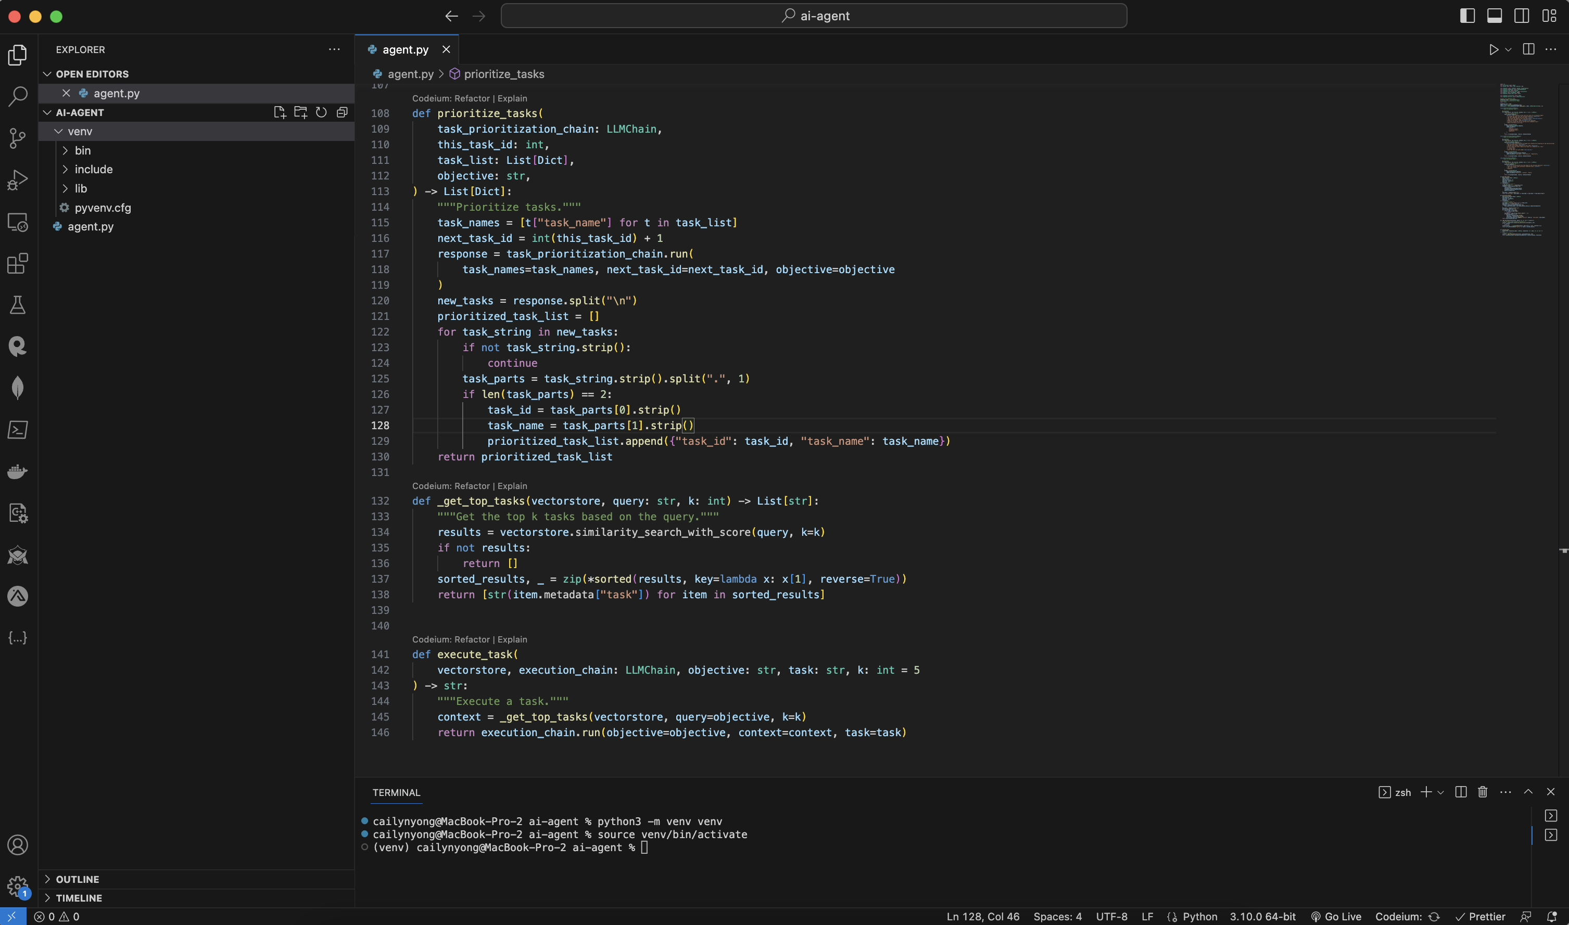Open editor more actions menu
The image size is (1569, 925).
pyautogui.click(x=1551, y=49)
